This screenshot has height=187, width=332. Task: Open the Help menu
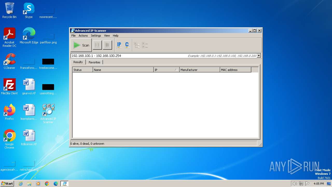[116, 36]
